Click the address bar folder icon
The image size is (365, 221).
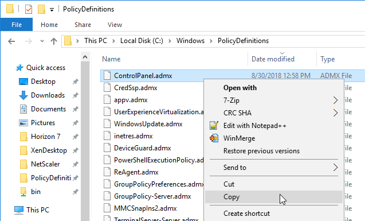coord(68,41)
